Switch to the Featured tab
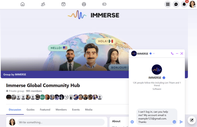Screen dimensions: 197x127 (x=45, y=110)
